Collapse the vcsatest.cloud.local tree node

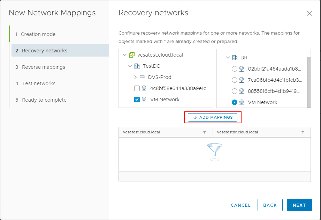point(124,55)
